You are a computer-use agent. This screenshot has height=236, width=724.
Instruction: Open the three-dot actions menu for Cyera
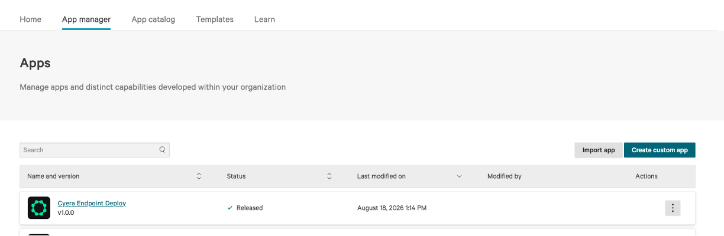tap(673, 208)
